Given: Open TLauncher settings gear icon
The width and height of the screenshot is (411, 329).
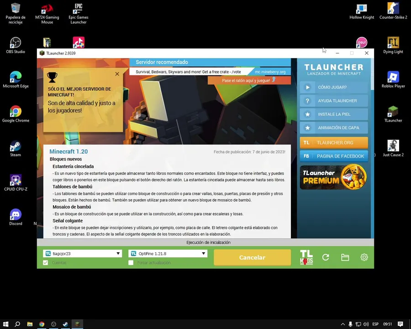Looking at the screenshot, I should 364,257.
